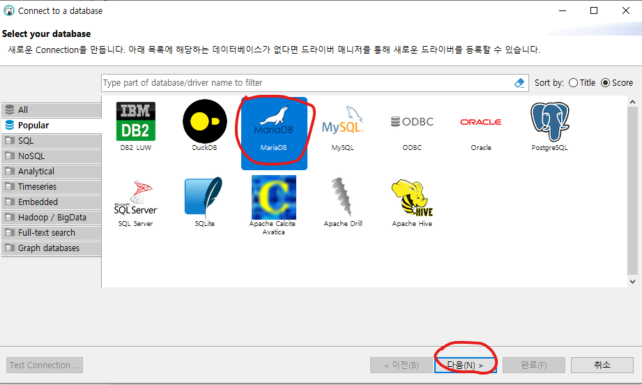Open the Full-text search category
This screenshot has width=642, height=385.
(x=51, y=233)
